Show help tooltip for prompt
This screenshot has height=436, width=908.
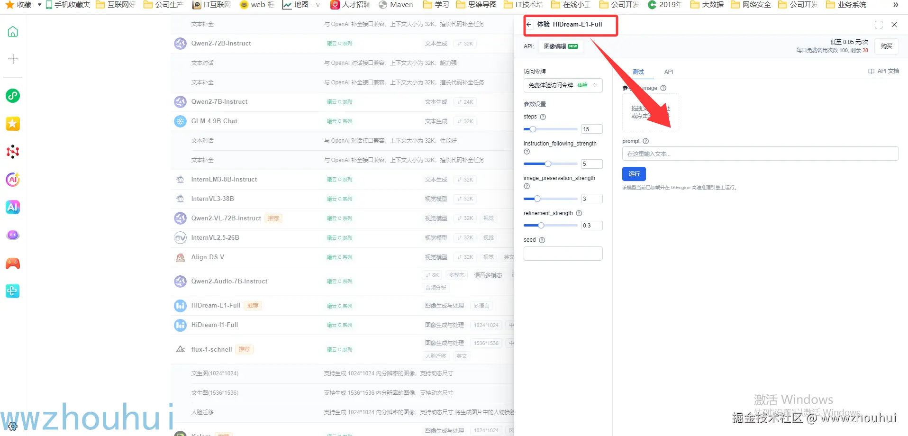(646, 141)
